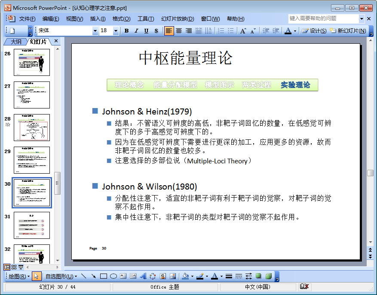Open 自选图形(U) AutoShapes menu
The height and width of the screenshot is (295, 377).
click(x=61, y=276)
